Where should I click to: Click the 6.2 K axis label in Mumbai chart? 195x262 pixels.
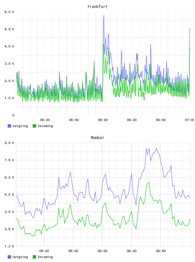coord(10,177)
